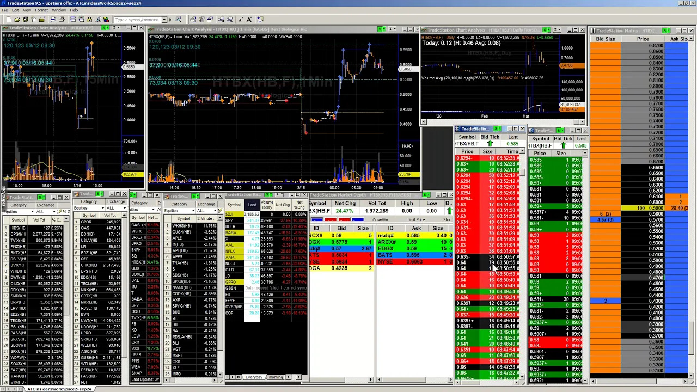Click the last icon in the main toolbar
This screenshot has height=392, width=697.
coord(259,20)
